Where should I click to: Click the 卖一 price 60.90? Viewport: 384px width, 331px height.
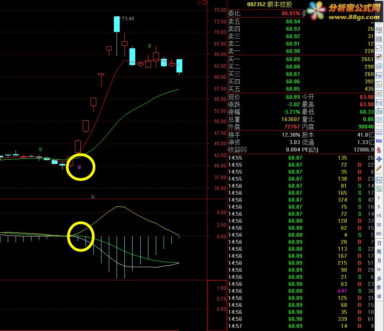[x=293, y=51]
